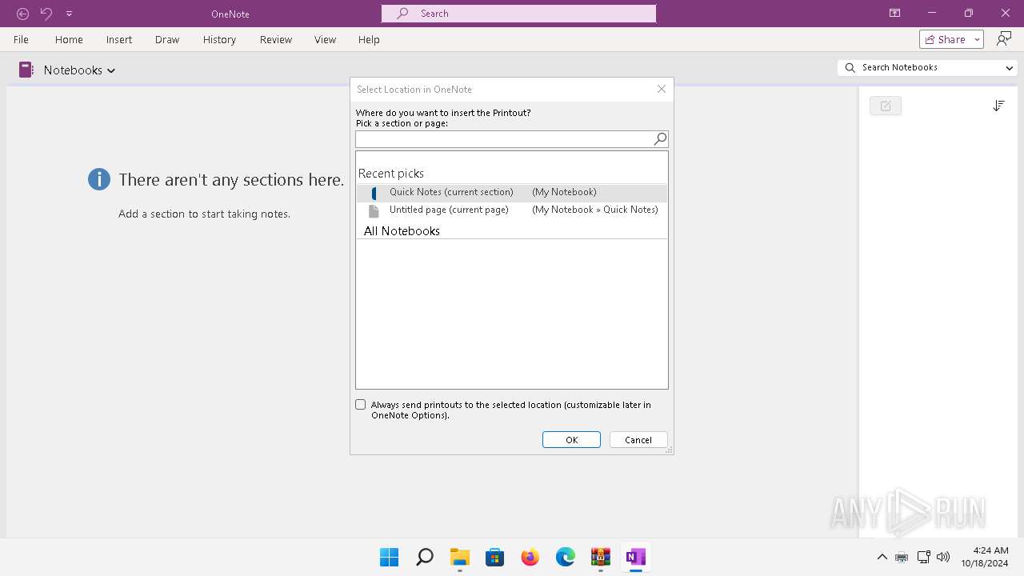This screenshot has width=1024, height=576.
Task: Switch to the Draw tab
Action: tap(167, 39)
